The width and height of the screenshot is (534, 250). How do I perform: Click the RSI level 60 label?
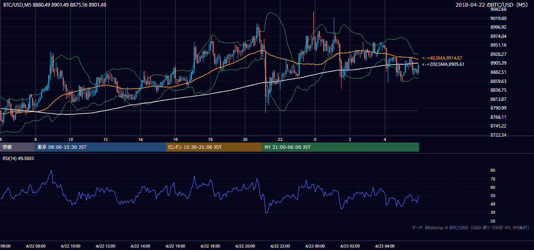pyautogui.click(x=493, y=187)
